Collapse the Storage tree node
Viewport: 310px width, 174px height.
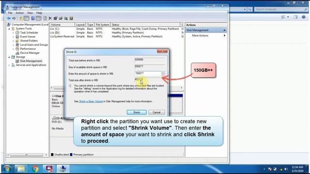[9, 57]
